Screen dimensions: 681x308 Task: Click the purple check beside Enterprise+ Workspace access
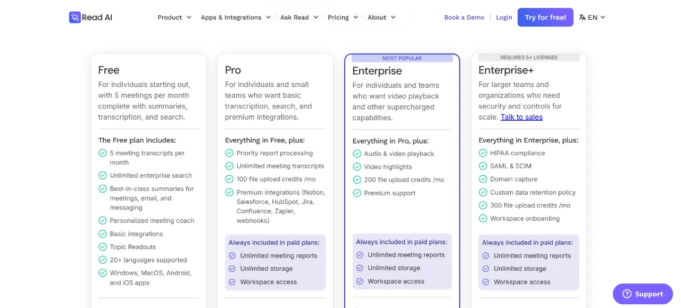click(x=486, y=282)
